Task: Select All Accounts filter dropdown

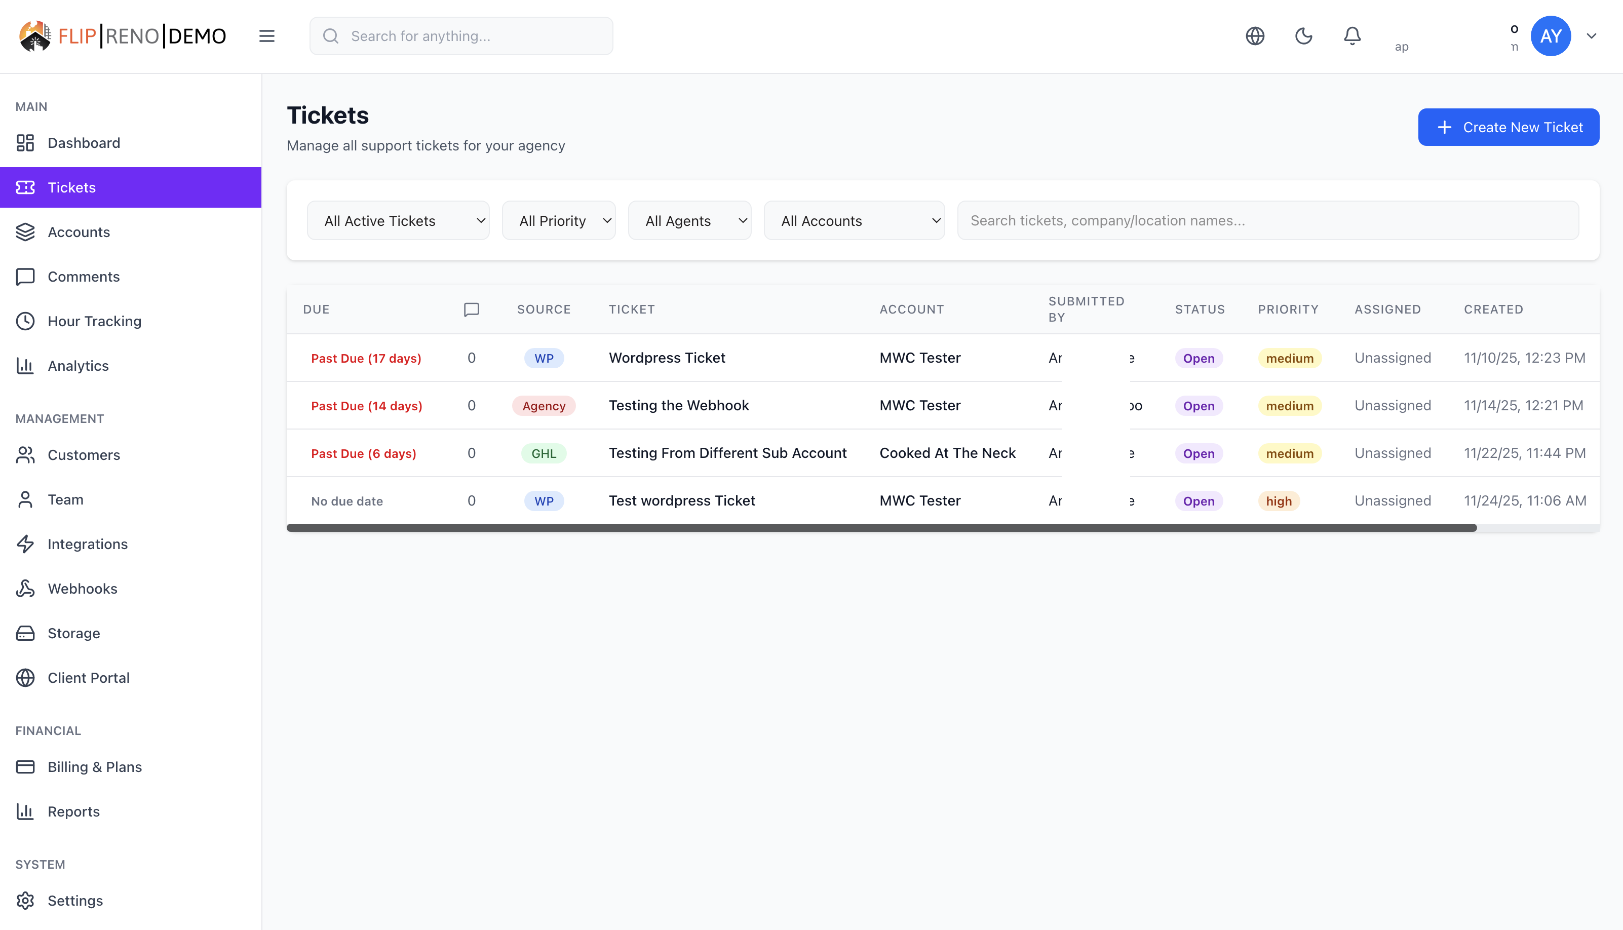Action: click(854, 220)
